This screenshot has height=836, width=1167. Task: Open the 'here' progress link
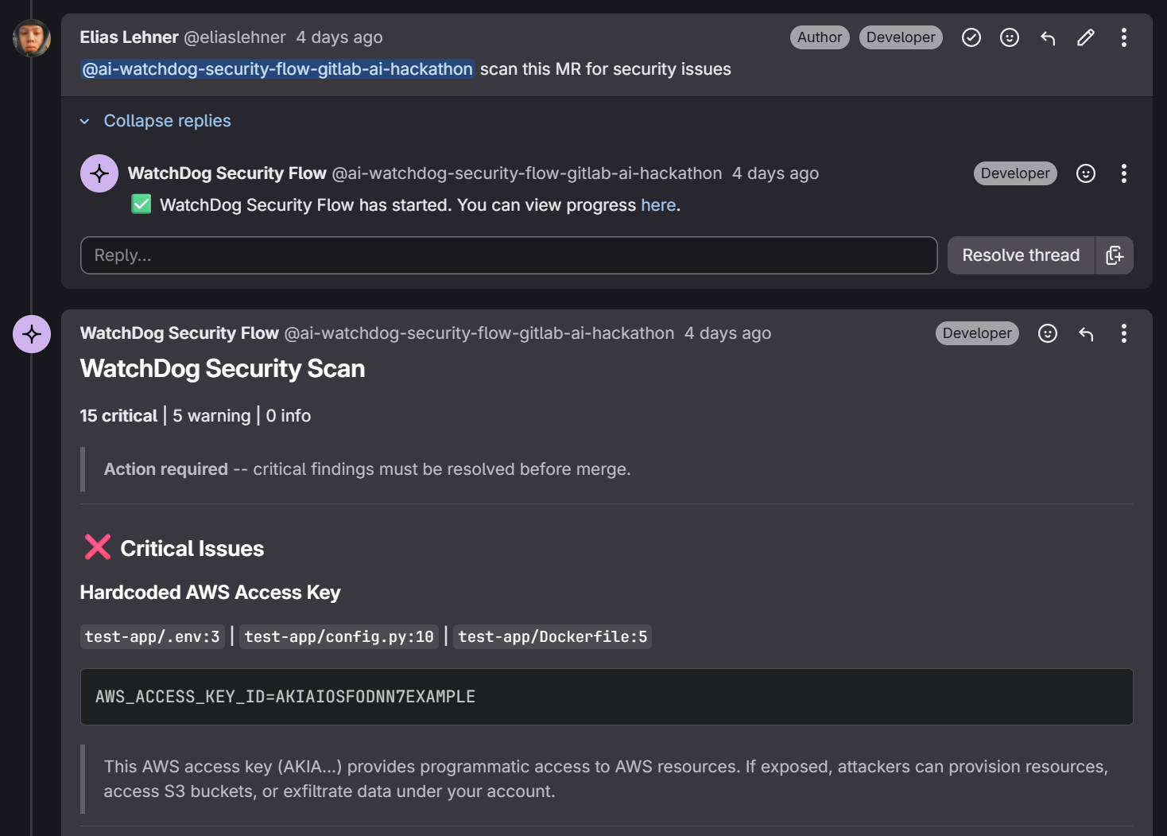658,205
